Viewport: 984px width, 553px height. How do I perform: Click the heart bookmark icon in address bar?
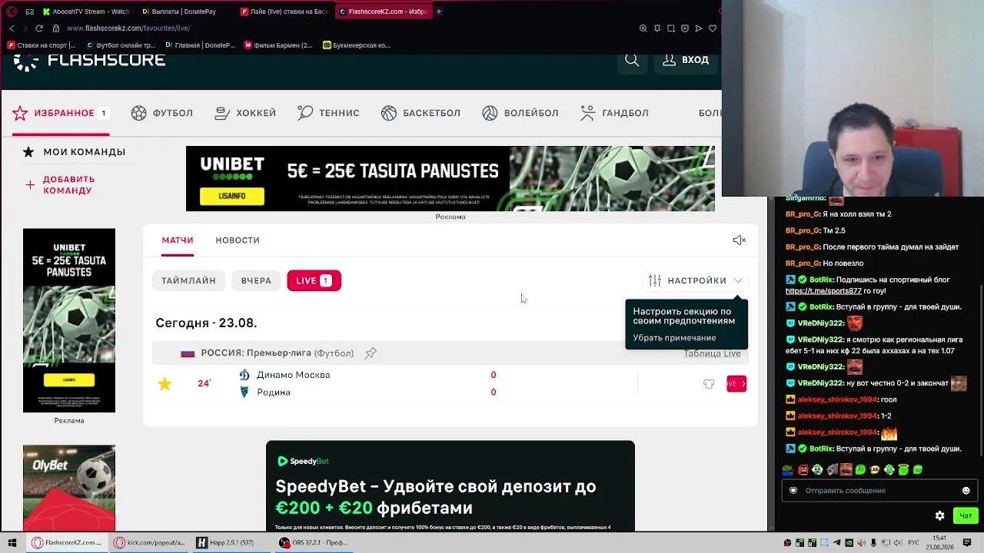[713, 28]
